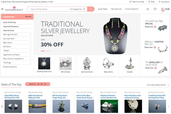
Task: Click the compare refresh arrows icon
Action: click(148, 9)
